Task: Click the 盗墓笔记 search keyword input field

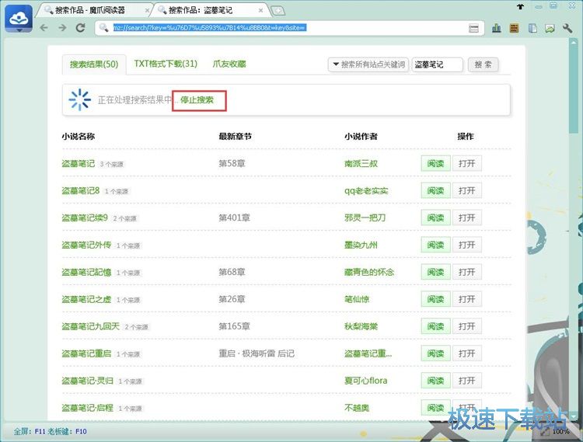Action: point(437,64)
